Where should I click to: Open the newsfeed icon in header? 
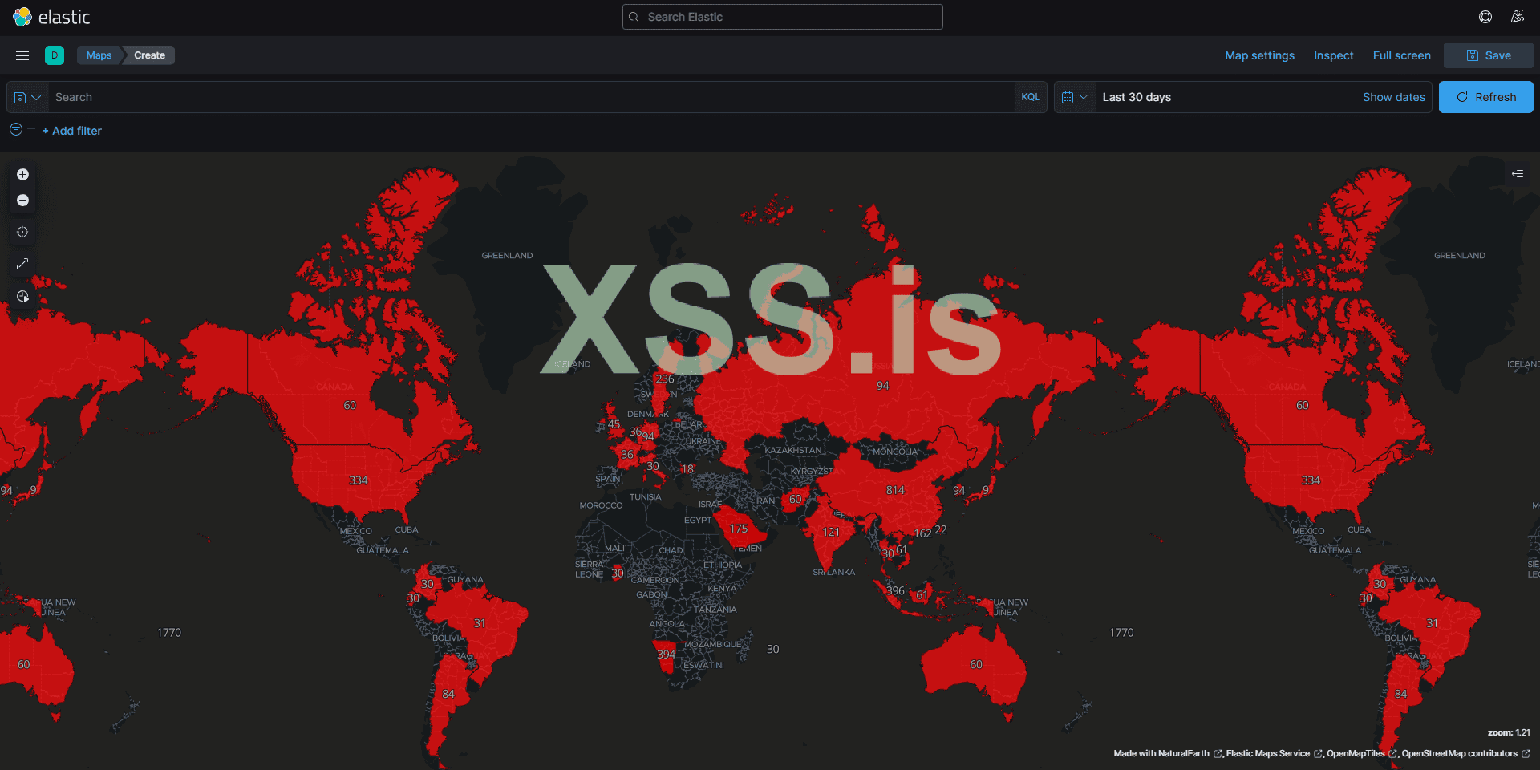pos(1518,17)
